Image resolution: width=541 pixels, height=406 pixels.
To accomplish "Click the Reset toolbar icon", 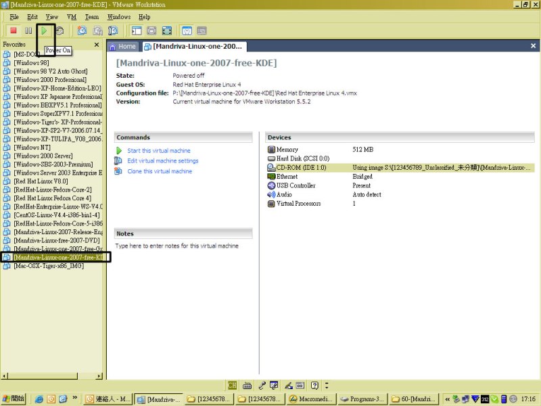I will [60, 30].
